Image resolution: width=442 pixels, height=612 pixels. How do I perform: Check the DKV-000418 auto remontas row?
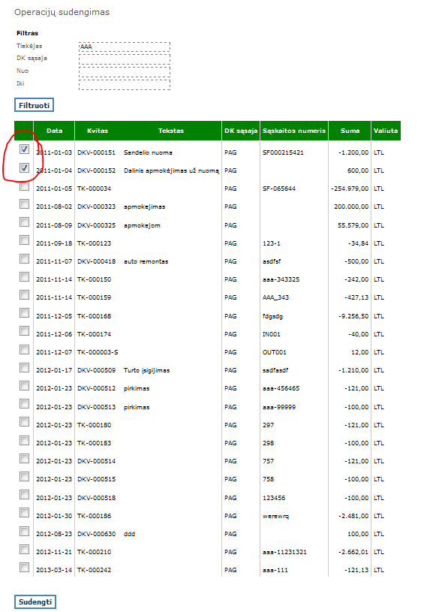(x=24, y=258)
